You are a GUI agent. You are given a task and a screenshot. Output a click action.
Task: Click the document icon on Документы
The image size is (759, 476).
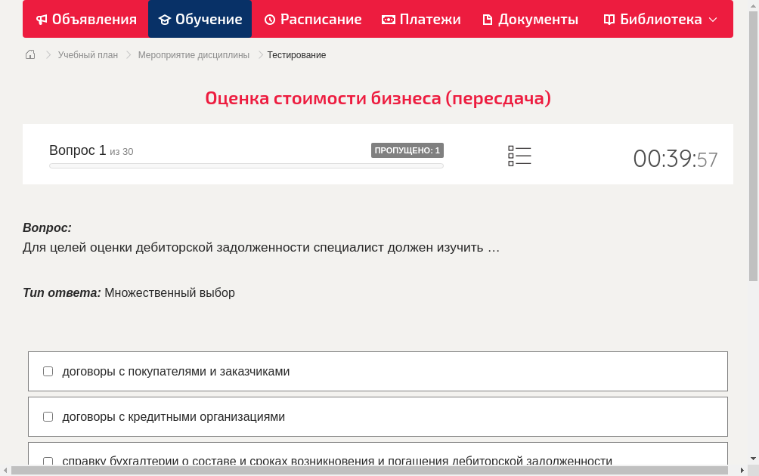coord(488,19)
